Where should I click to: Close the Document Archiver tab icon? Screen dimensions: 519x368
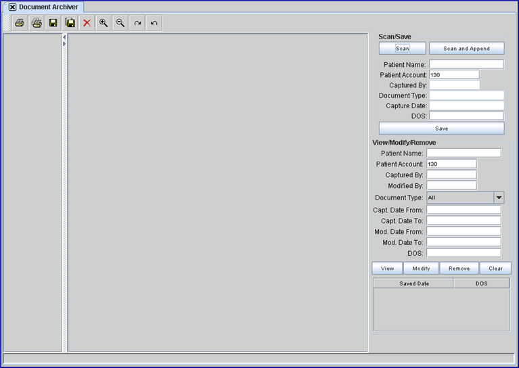point(12,7)
